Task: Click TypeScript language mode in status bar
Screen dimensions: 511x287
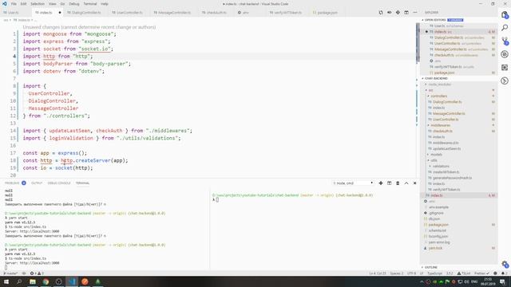Action: 434,273
